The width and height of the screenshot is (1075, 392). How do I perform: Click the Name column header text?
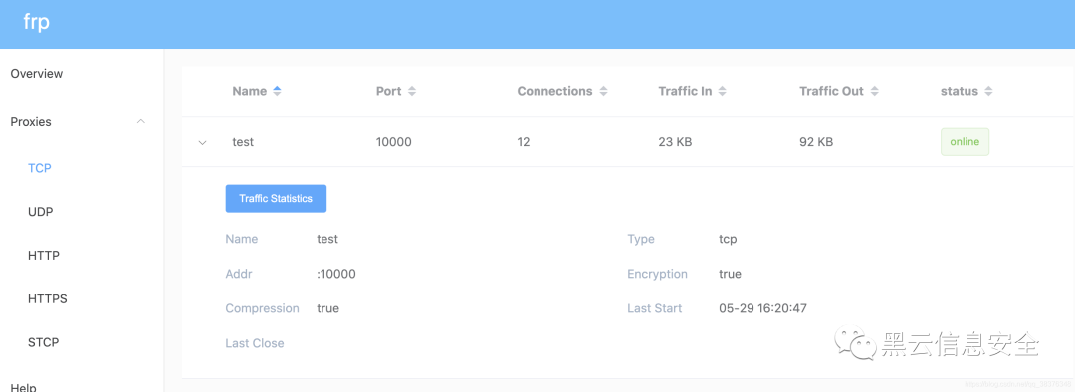[x=250, y=91]
